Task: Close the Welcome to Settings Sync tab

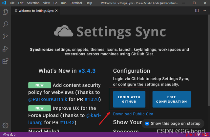Action: pyautogui.click(x=56, y=10)
